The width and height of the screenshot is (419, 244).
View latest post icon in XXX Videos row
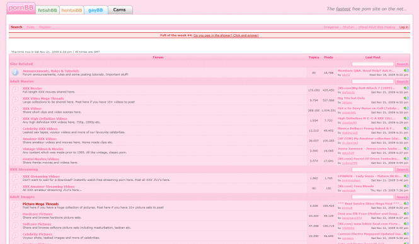click(x=406, y=108)
